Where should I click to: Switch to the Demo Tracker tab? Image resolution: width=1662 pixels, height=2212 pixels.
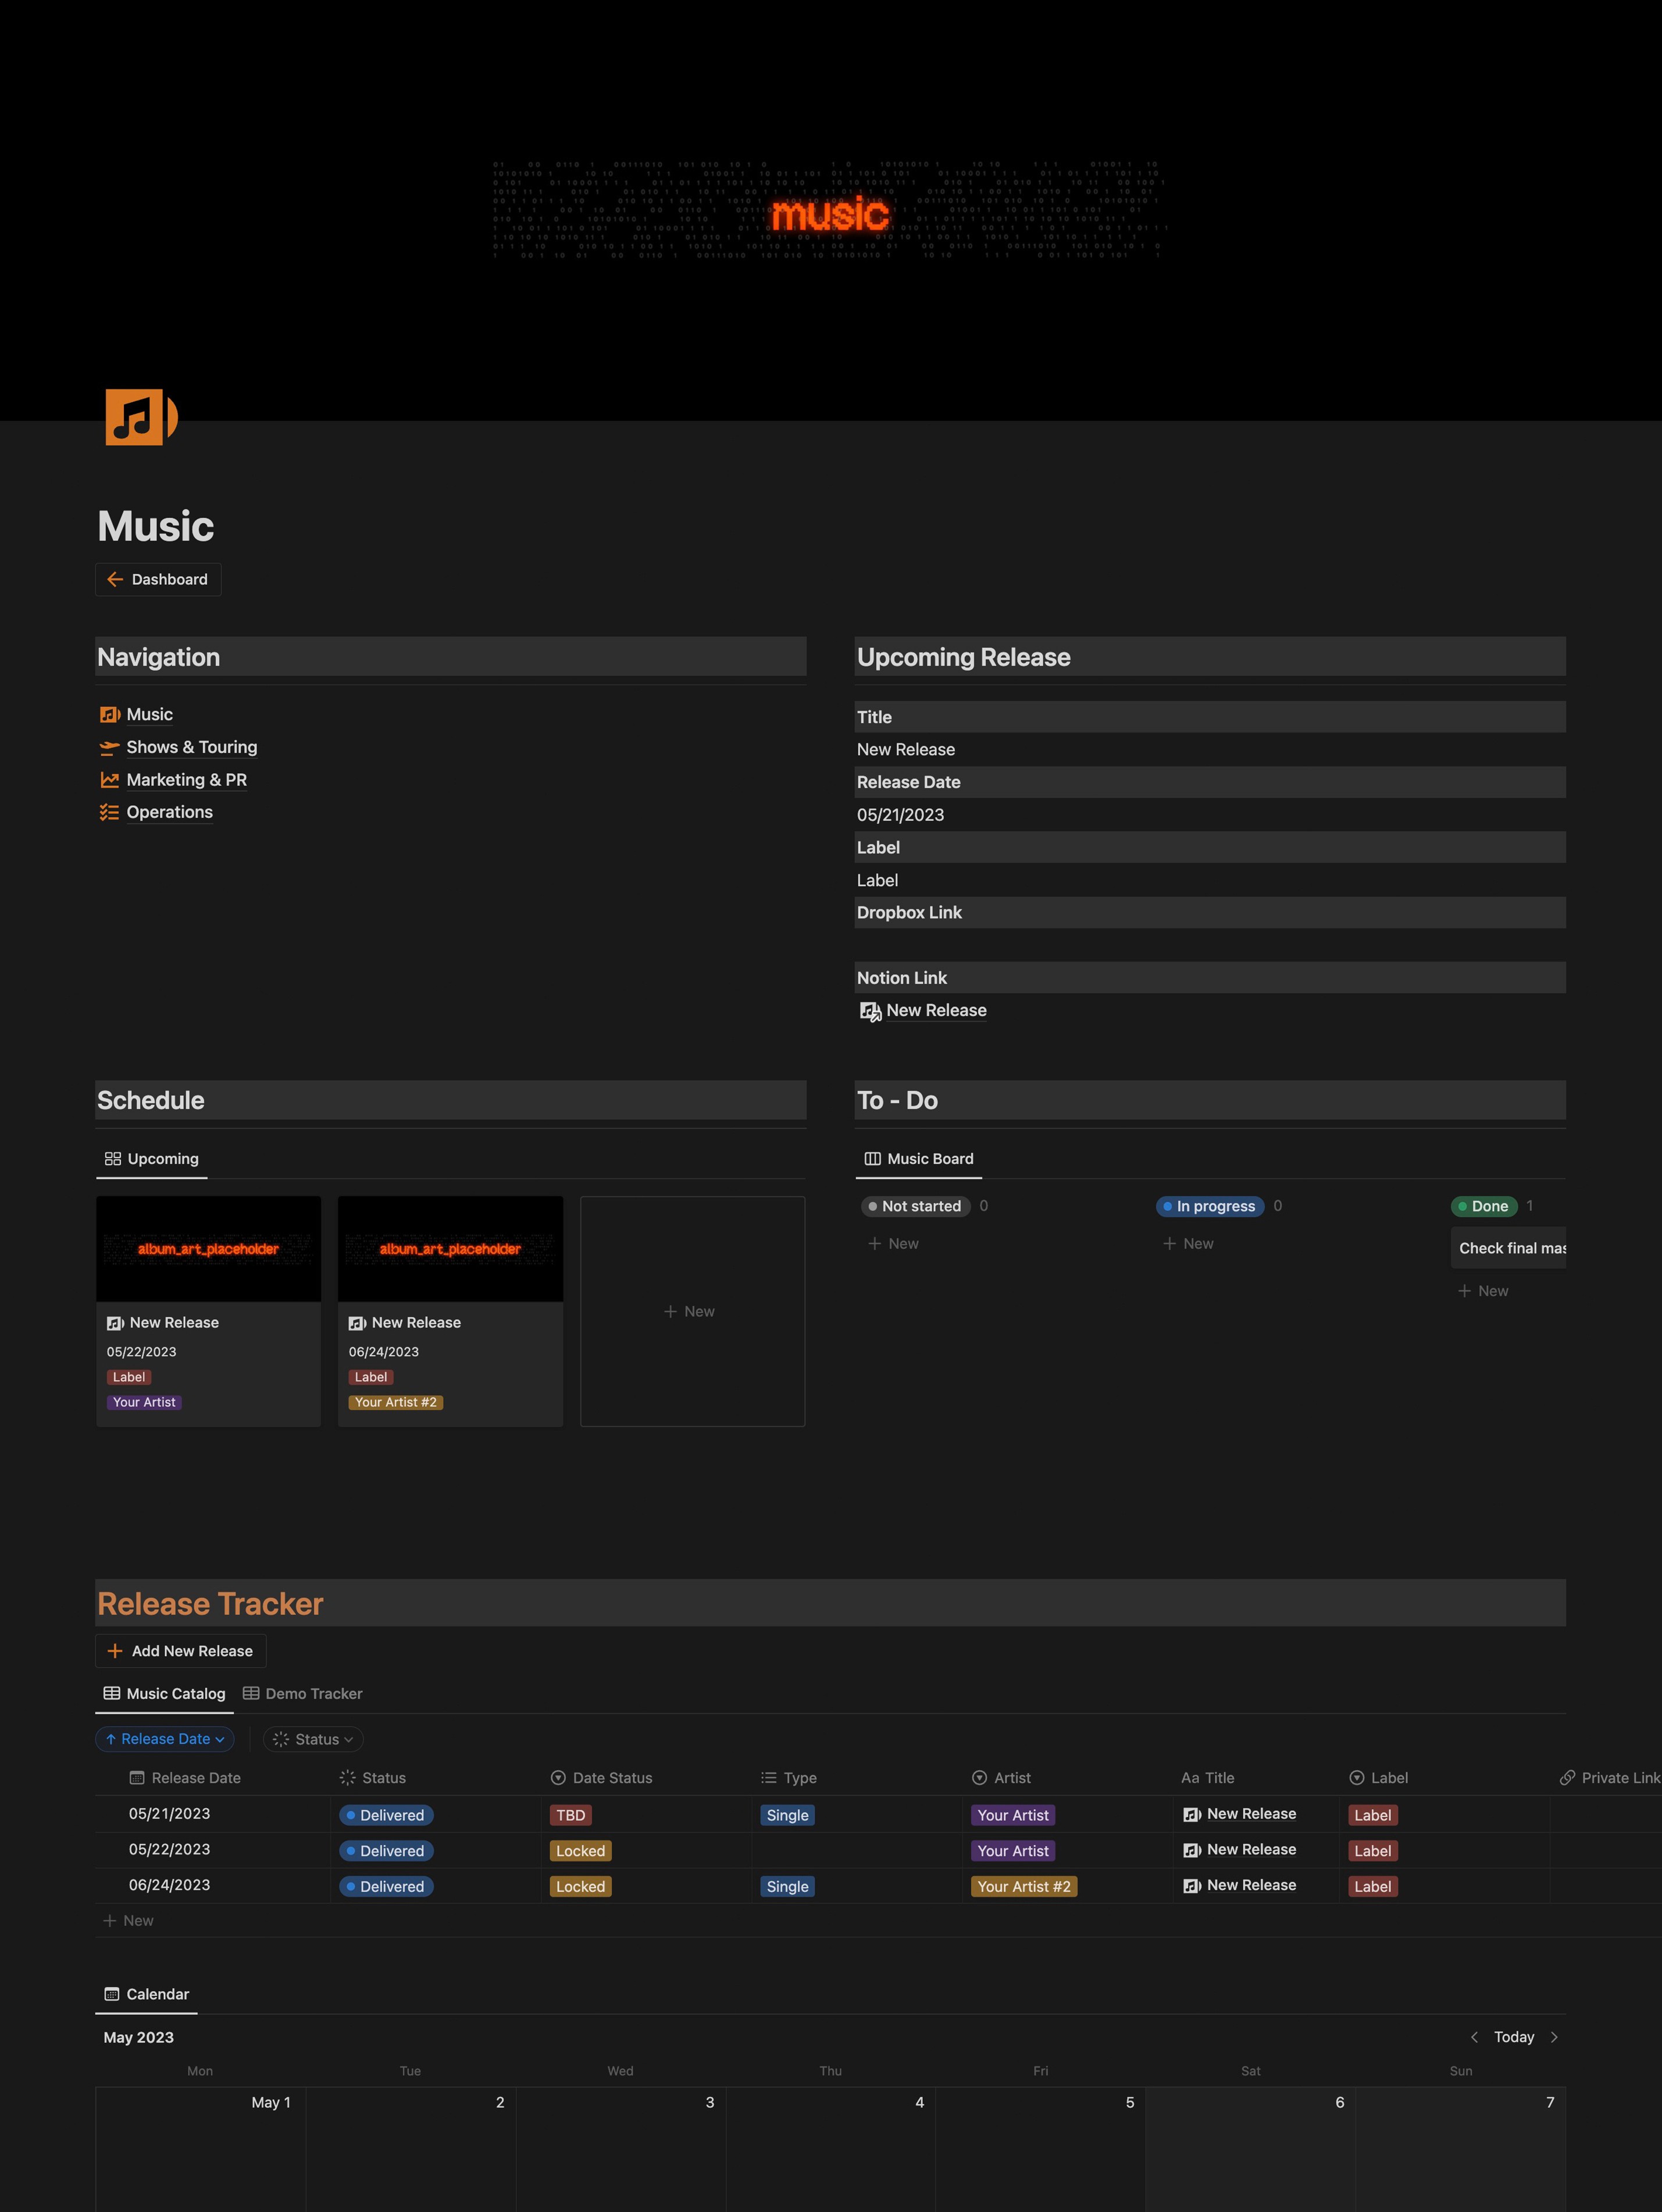[302, 1694]
